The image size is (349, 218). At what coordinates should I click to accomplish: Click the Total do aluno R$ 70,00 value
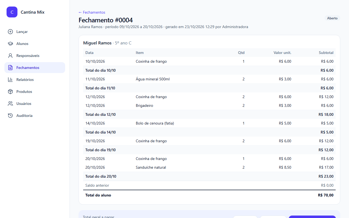[326, 195]
